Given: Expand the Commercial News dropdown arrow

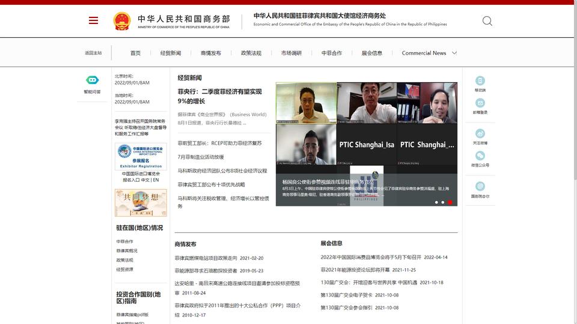Looking at the screenshot, I should click(x=454, y=53).
